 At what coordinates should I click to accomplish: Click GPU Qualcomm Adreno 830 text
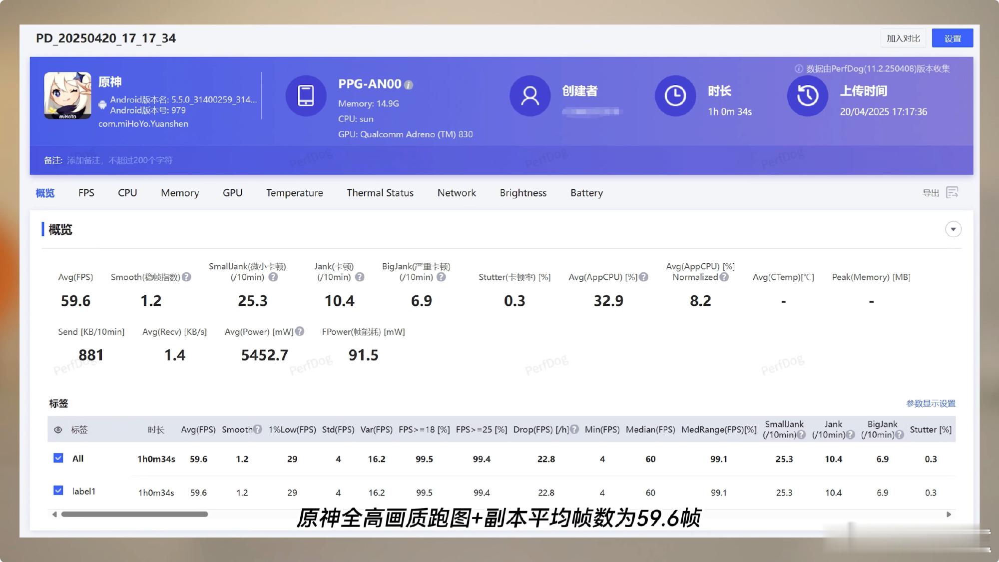point(406,134)
